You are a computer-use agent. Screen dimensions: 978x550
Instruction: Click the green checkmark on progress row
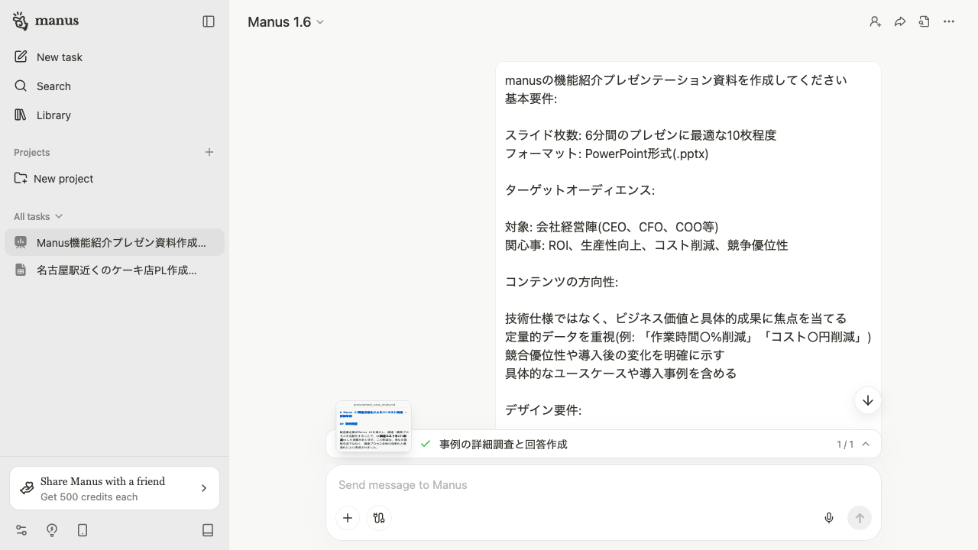[426, 444]
